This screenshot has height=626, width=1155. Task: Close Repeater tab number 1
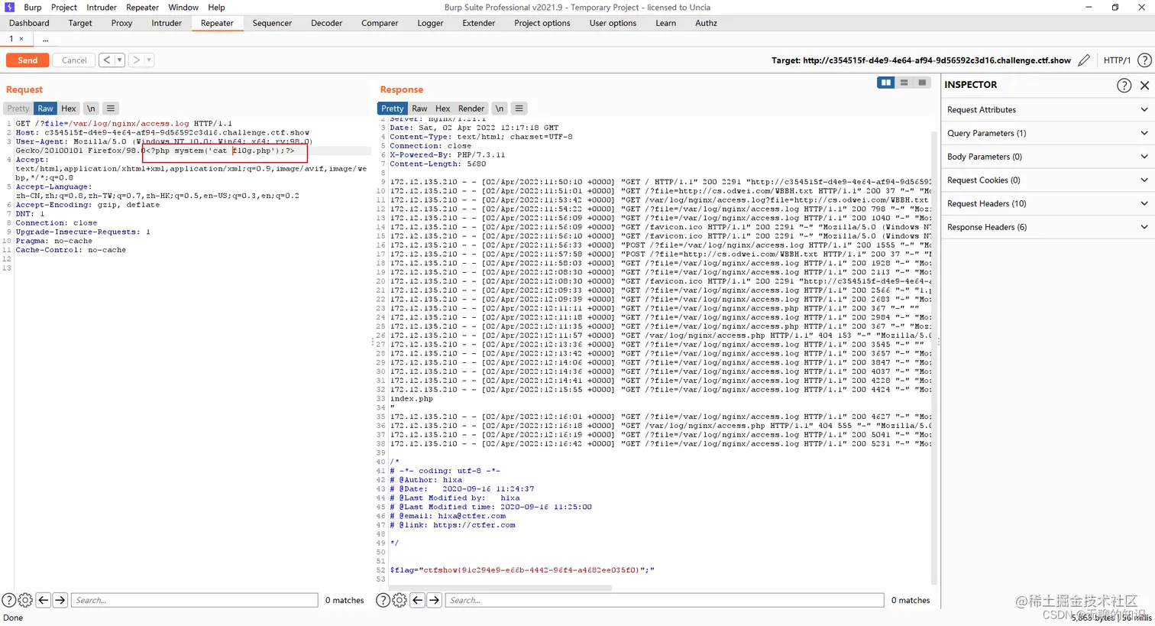click(21, 38)
